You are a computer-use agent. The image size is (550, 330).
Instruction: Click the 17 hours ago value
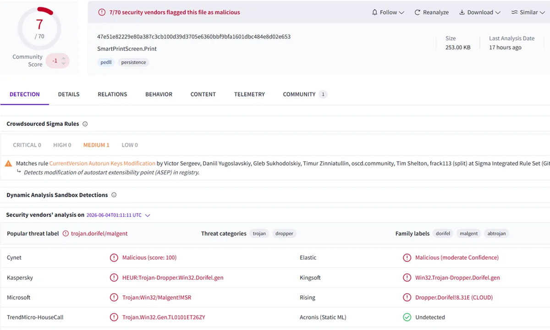(x=505, y=48)
